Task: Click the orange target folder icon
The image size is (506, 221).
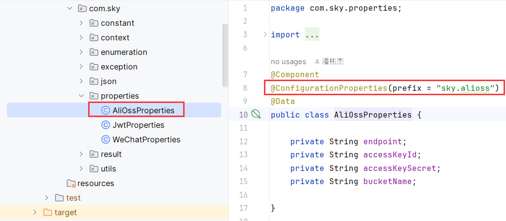Action: (x=48, y=212)
